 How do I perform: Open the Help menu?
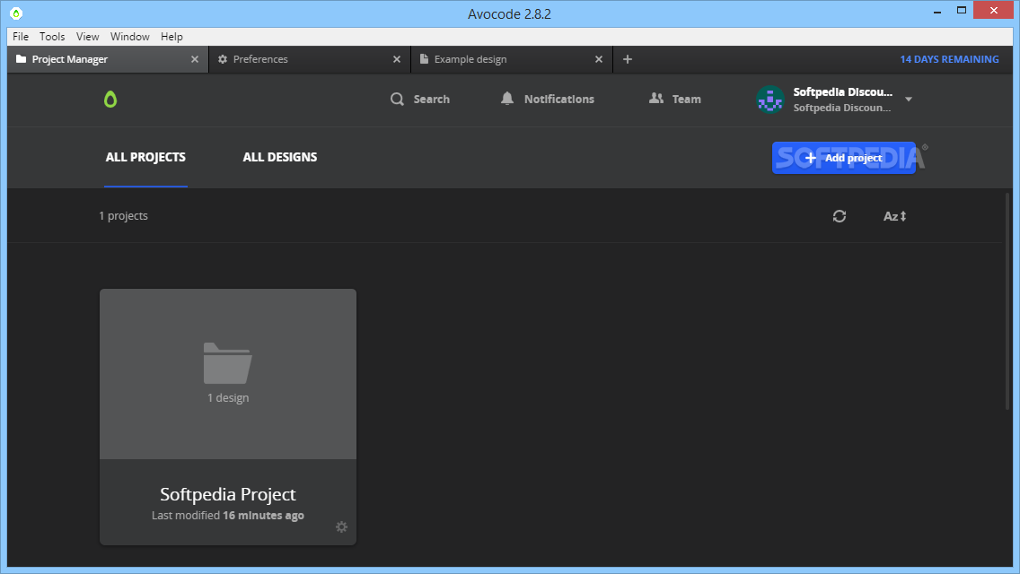click(x=171, y=37)
